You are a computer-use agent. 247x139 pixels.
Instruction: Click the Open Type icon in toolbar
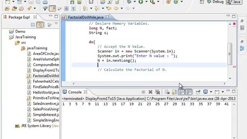[14, 8]
